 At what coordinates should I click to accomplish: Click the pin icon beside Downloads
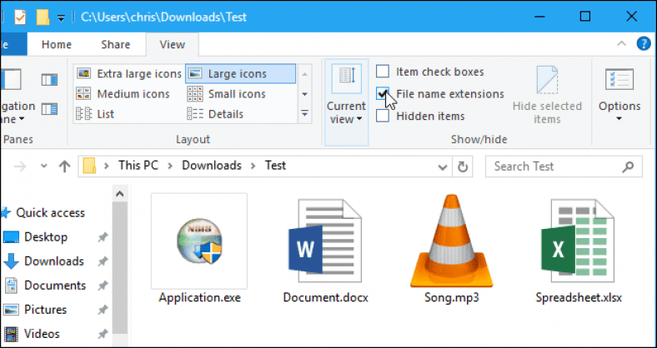tap(102, 262)
